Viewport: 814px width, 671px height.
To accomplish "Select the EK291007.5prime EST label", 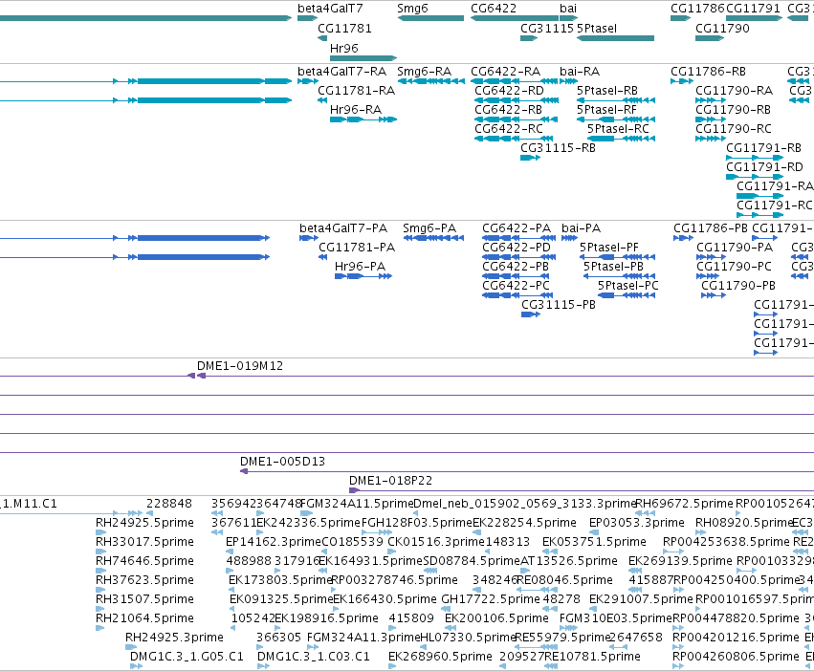I will click(x=641, y=600).
